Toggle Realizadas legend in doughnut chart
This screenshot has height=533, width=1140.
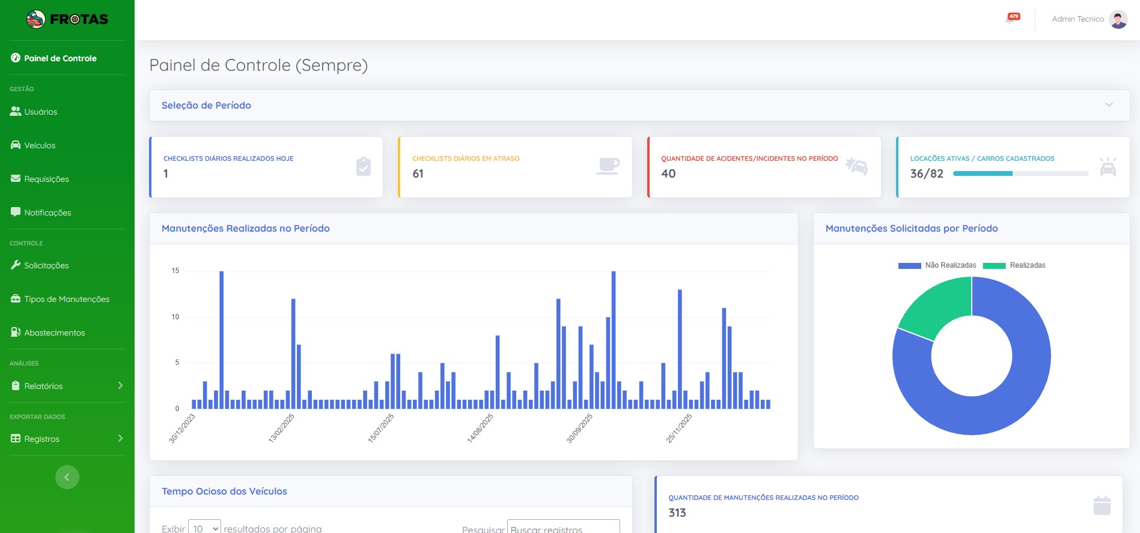[1014, 265]
